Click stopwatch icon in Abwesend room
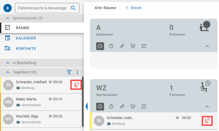 [x=111, y=46]
